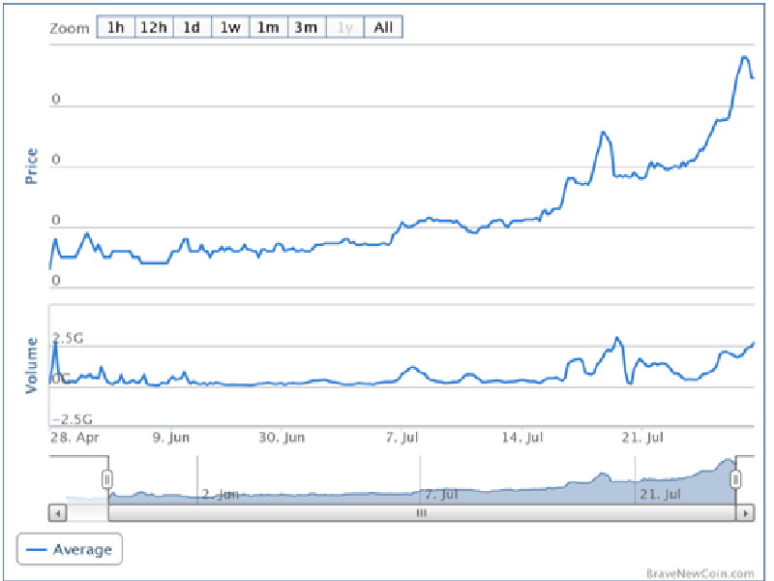774x581 pixels.
Task: Click the highest price peak on the chart
Action: (744, 57)
